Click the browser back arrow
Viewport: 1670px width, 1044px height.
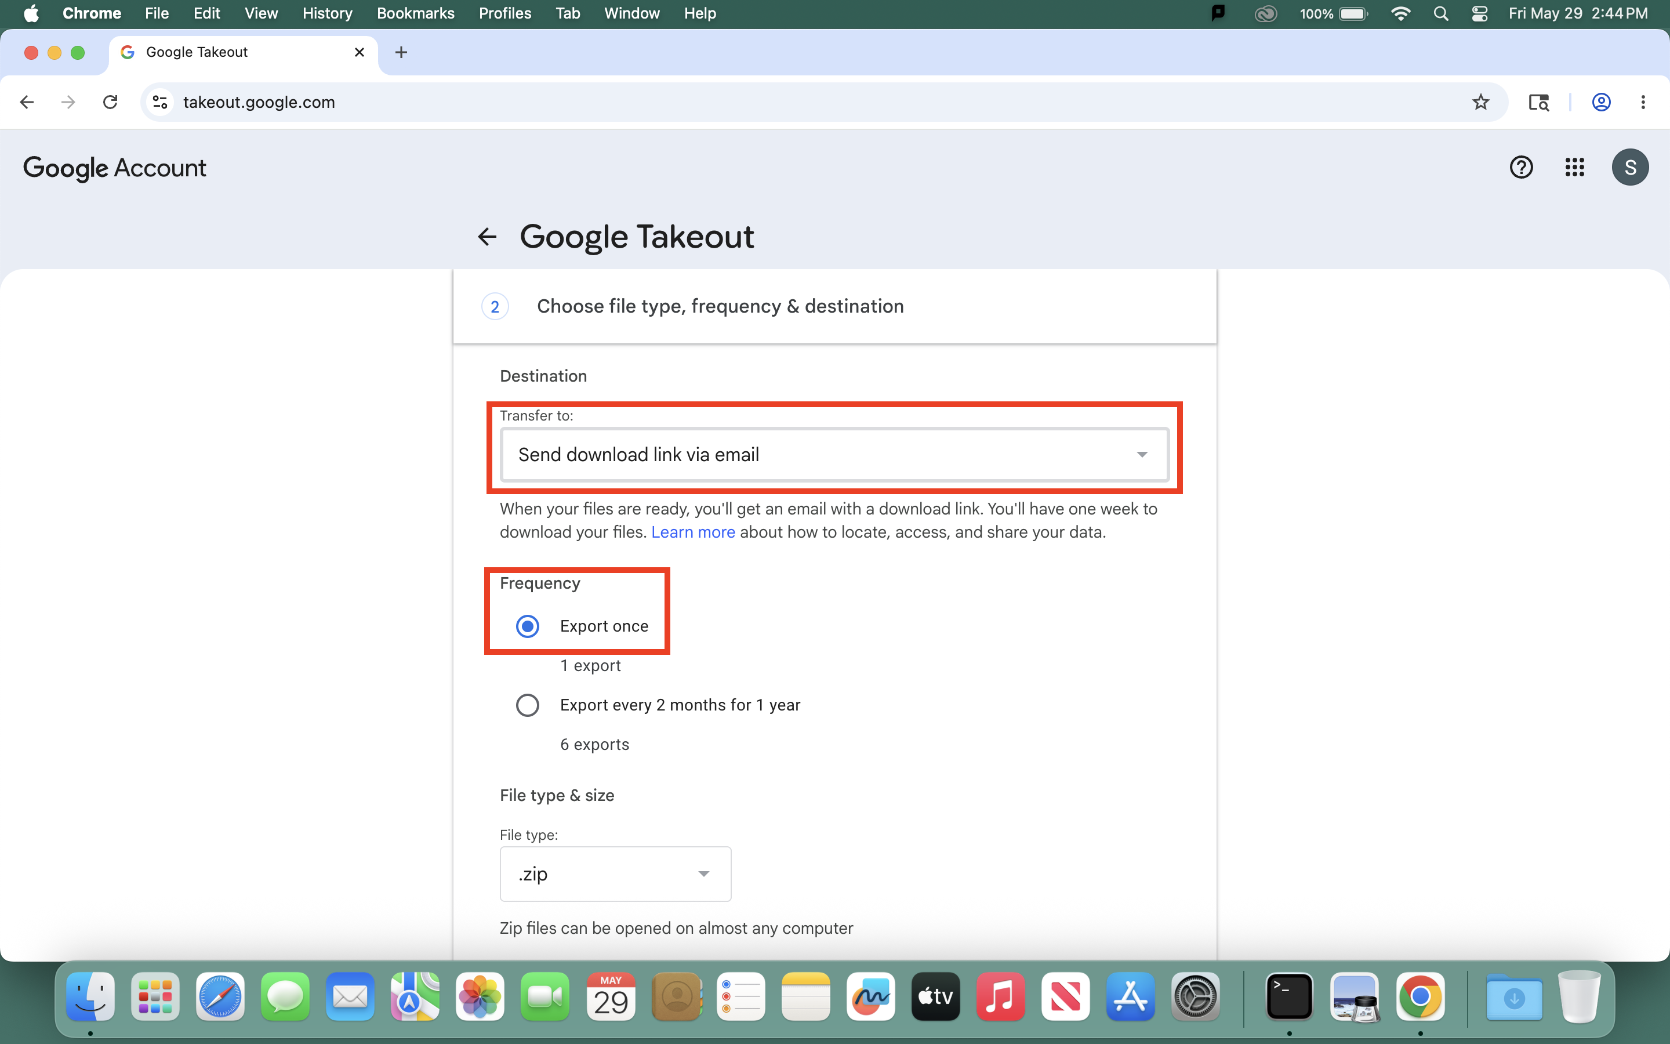point(27,102)
